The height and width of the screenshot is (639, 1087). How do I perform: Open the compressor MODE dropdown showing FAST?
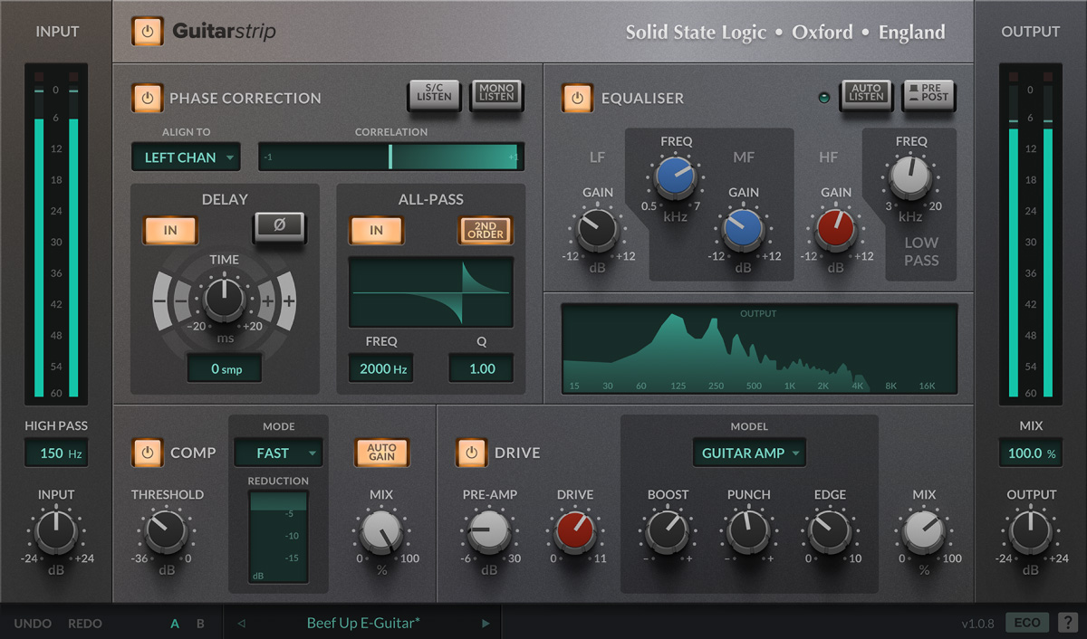[x=278, y=453]
